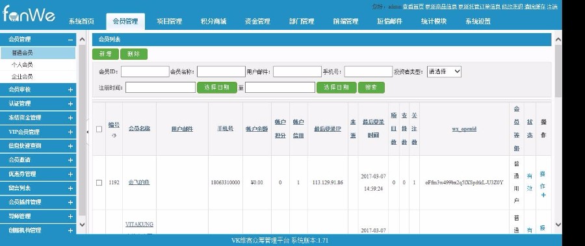Expand the 会员邀请 section
Screen dimensions: 585x246
coord(70,160)
